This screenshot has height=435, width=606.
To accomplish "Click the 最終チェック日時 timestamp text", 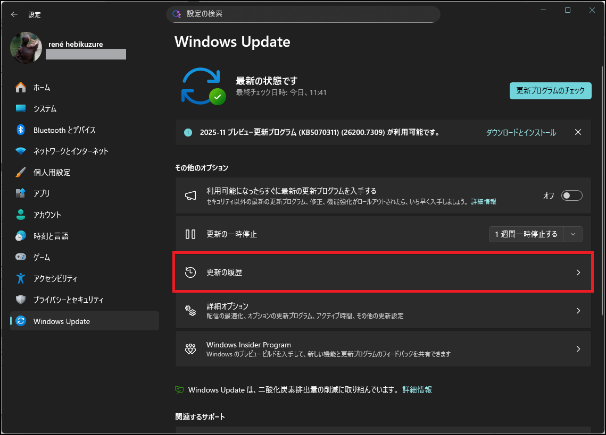I will pyautogui.click(x=281, y=92).
